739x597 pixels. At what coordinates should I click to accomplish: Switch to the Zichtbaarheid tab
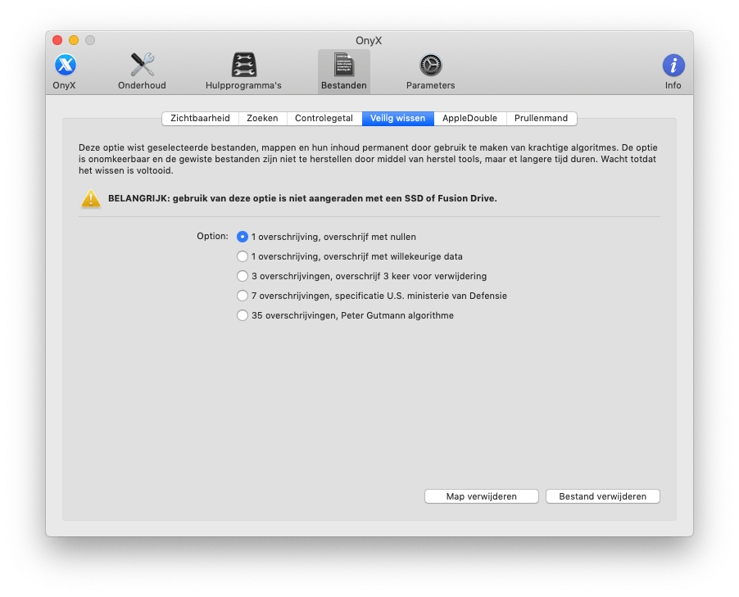point(200,118)
